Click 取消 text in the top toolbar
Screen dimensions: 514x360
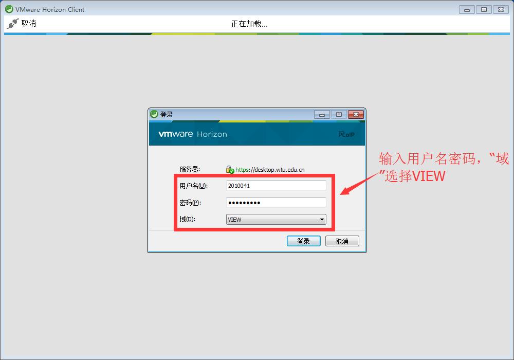click(x=29, y=24)
